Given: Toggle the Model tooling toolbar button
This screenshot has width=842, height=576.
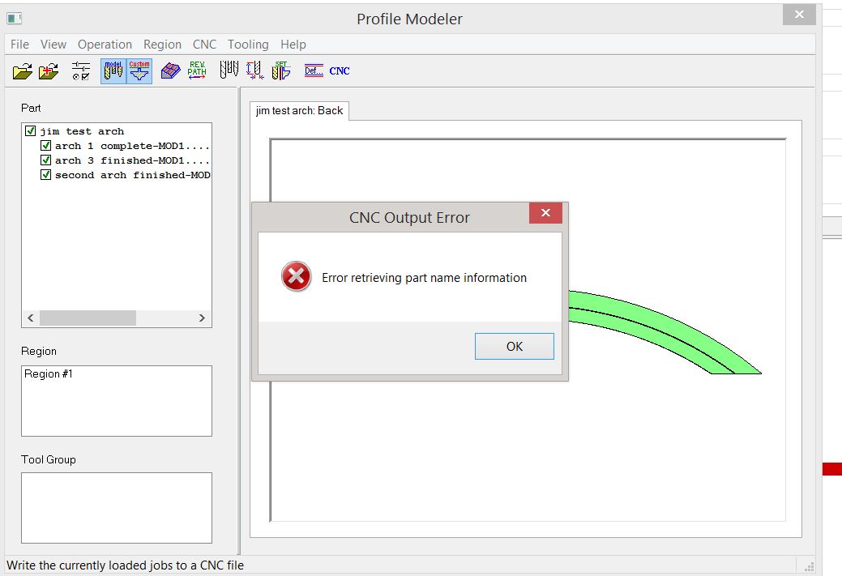Looking at the screenshot, I should pyautogui.click(x=113, y=71).
